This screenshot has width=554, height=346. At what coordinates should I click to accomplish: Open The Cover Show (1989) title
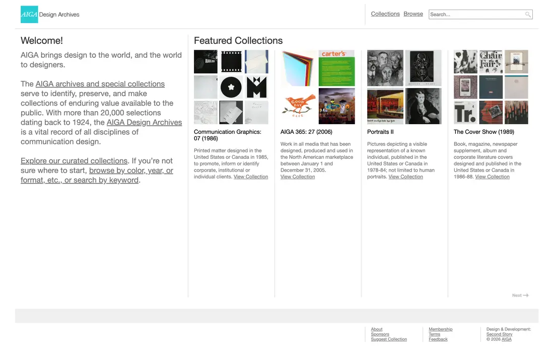point(483,132)
